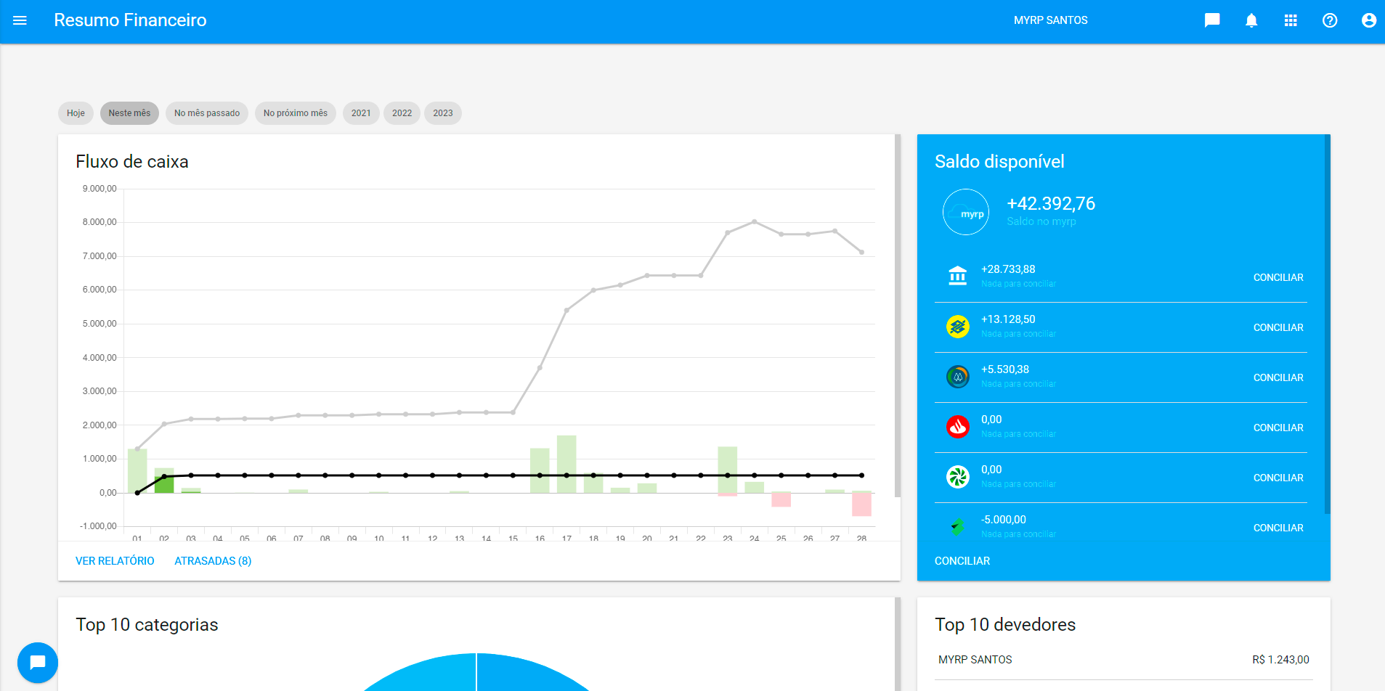Open ATRASADAS (8) list
This screenshot has height=691, width=1385.
213,560
